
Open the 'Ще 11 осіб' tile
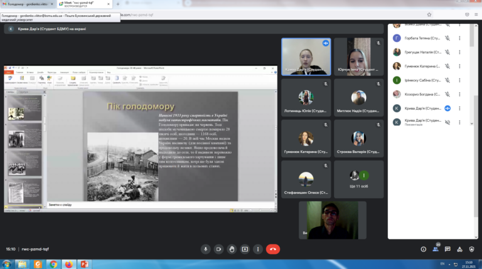pos(359,179)
